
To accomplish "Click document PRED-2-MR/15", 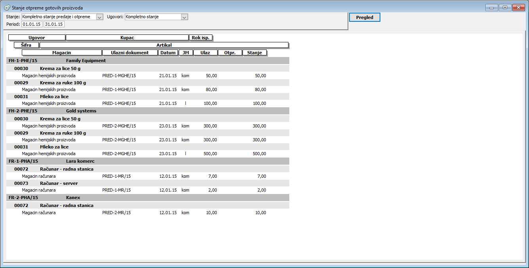I will point(116,213).
